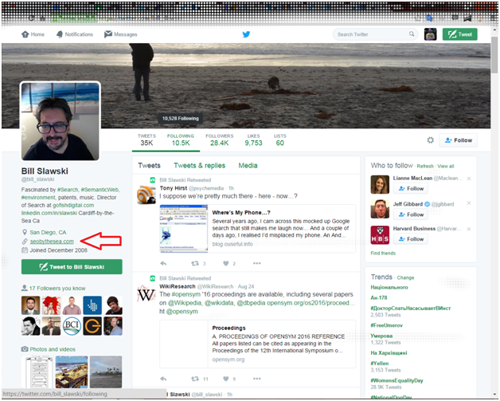
Task: Retweet the WikiResearch tweet
Action: (195, 379)
